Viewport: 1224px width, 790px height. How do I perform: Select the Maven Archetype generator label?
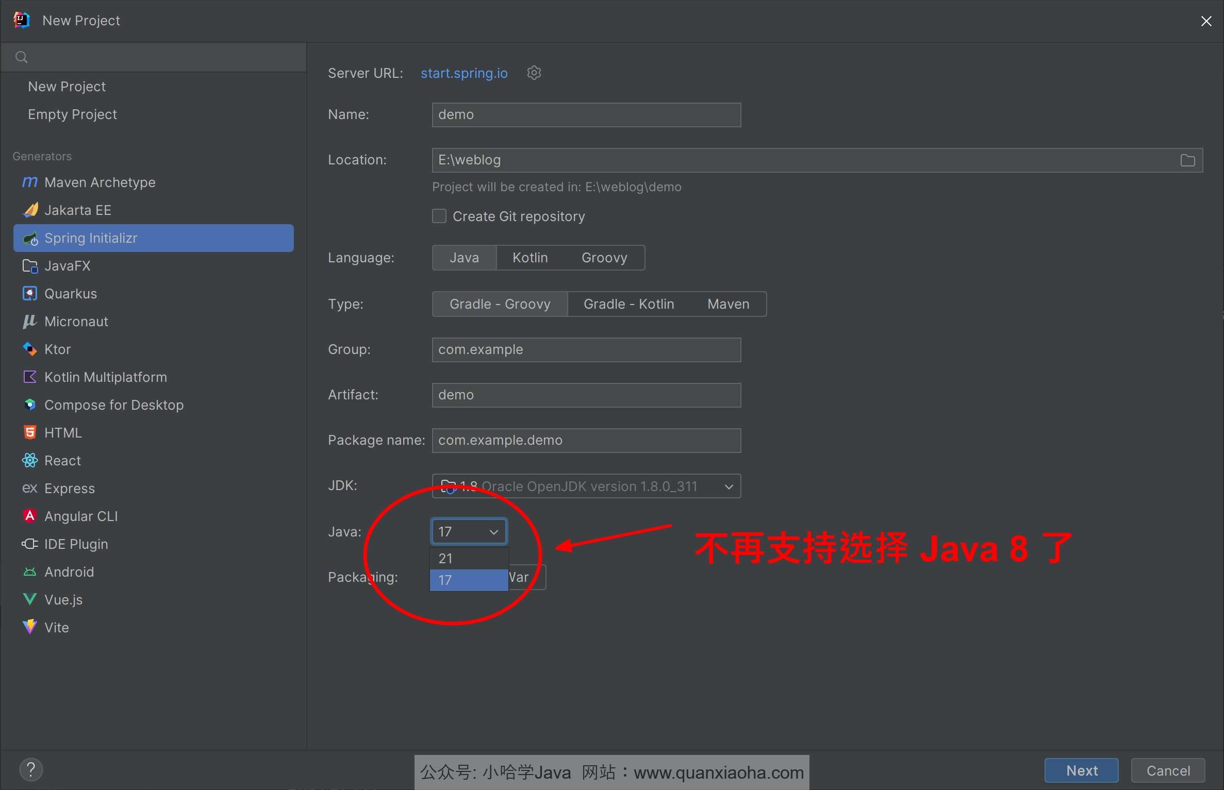point(100,182)
